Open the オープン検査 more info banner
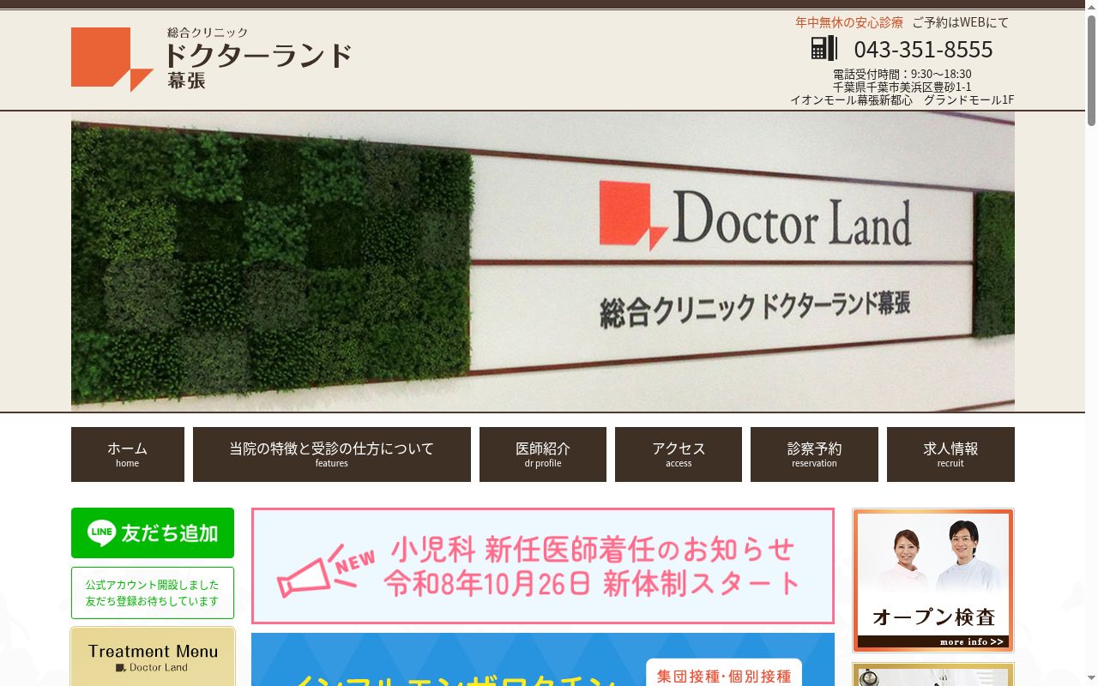 tap(933, 581)
